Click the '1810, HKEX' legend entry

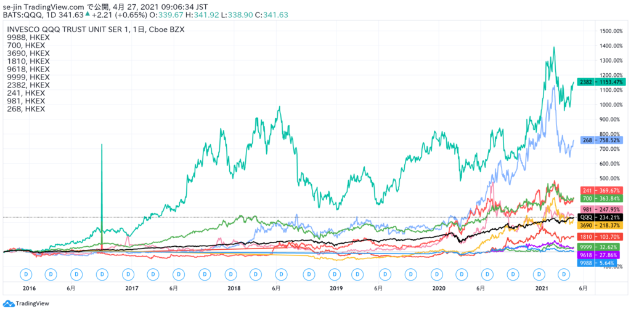28,61
